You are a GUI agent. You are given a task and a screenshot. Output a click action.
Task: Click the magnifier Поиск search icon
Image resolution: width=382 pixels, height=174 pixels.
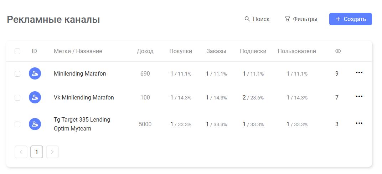pos(247,19)
